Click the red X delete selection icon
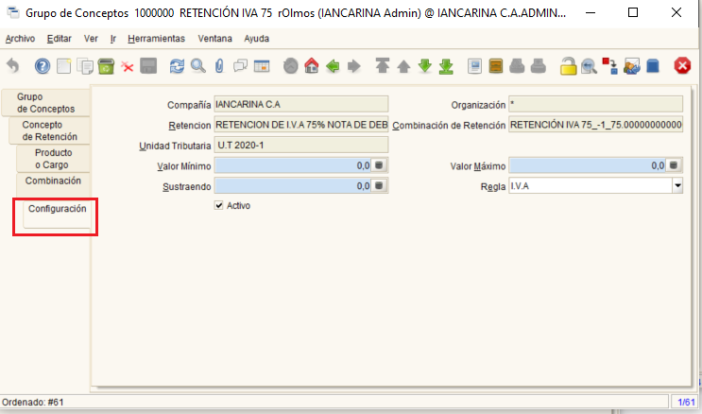The width and height of the screenshot is (702, 414). [x=128, y=67]
